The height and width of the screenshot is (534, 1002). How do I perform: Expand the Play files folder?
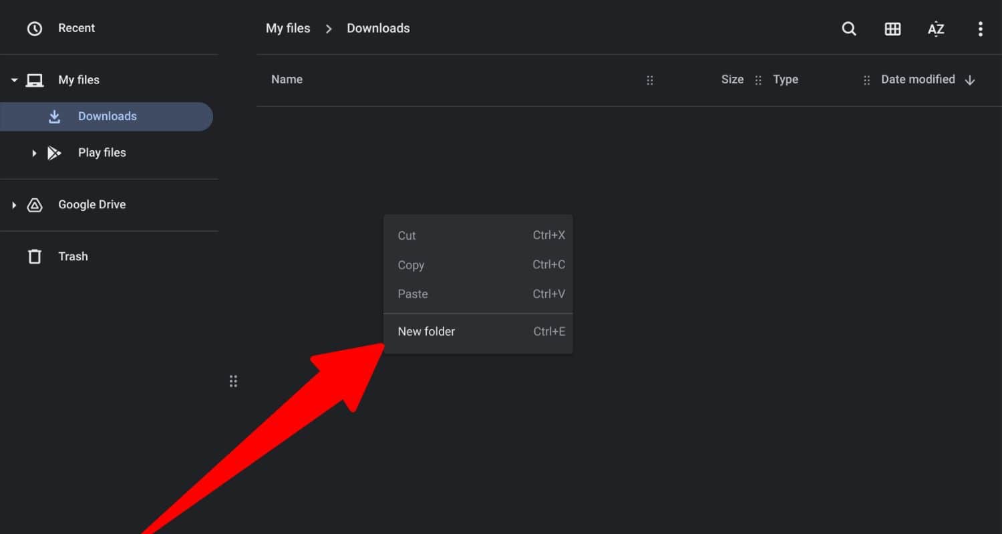coord(34,153)
